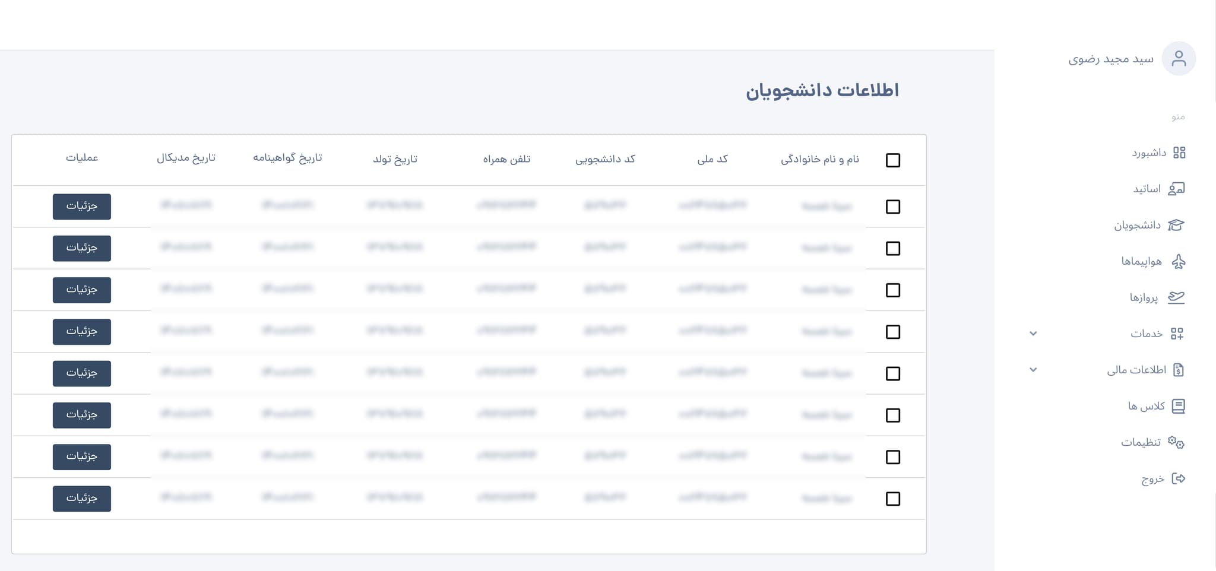1216x571 pixels.
Task: Open the داشبورد dashboard grid icon
Action: pos(1179,153)
